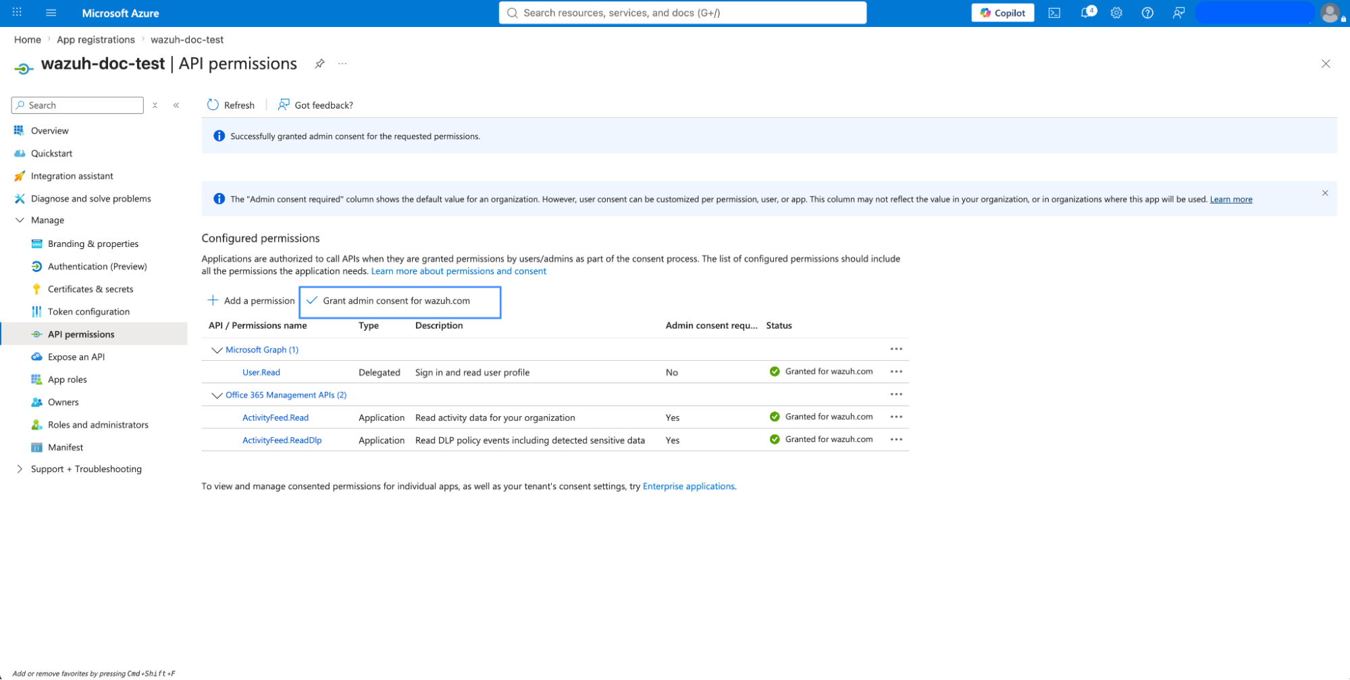
Task: Dismiss the Admin consent info banner
Action: pos(1325,193)
